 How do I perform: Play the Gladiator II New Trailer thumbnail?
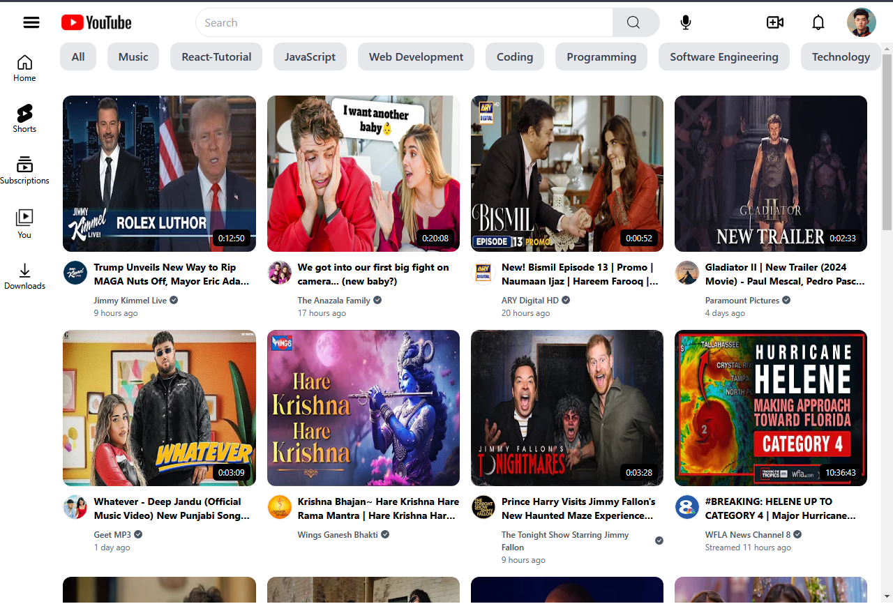coord(771,174)
